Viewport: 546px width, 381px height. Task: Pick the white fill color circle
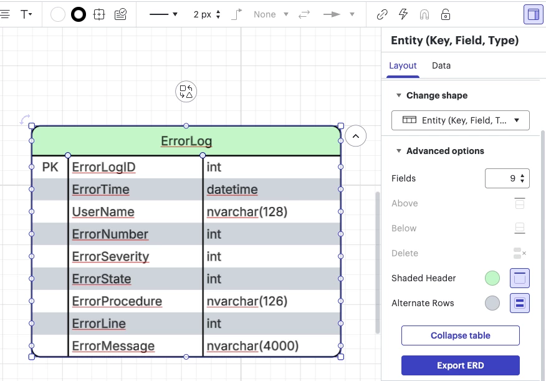pos(58,14)
